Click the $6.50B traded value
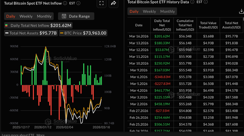244x136 pixels. [208, 84]
